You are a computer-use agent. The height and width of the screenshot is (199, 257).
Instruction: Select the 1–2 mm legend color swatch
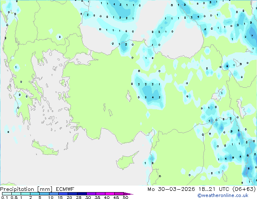click(26, 194)
